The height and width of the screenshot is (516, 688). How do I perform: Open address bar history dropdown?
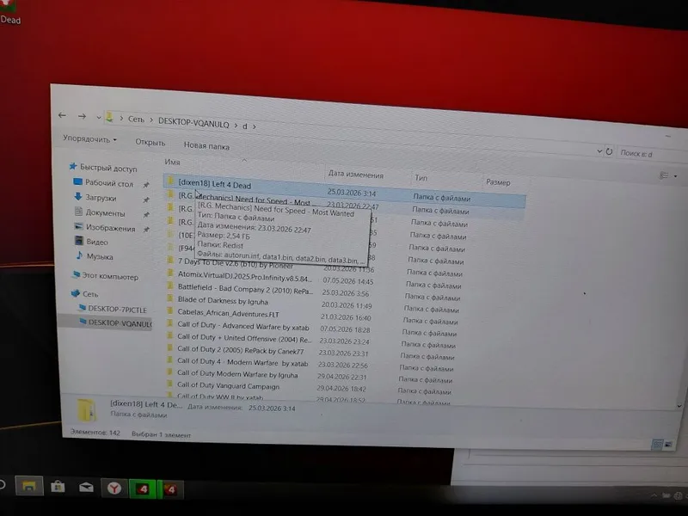pyautogui.click(x=599, y=151)
